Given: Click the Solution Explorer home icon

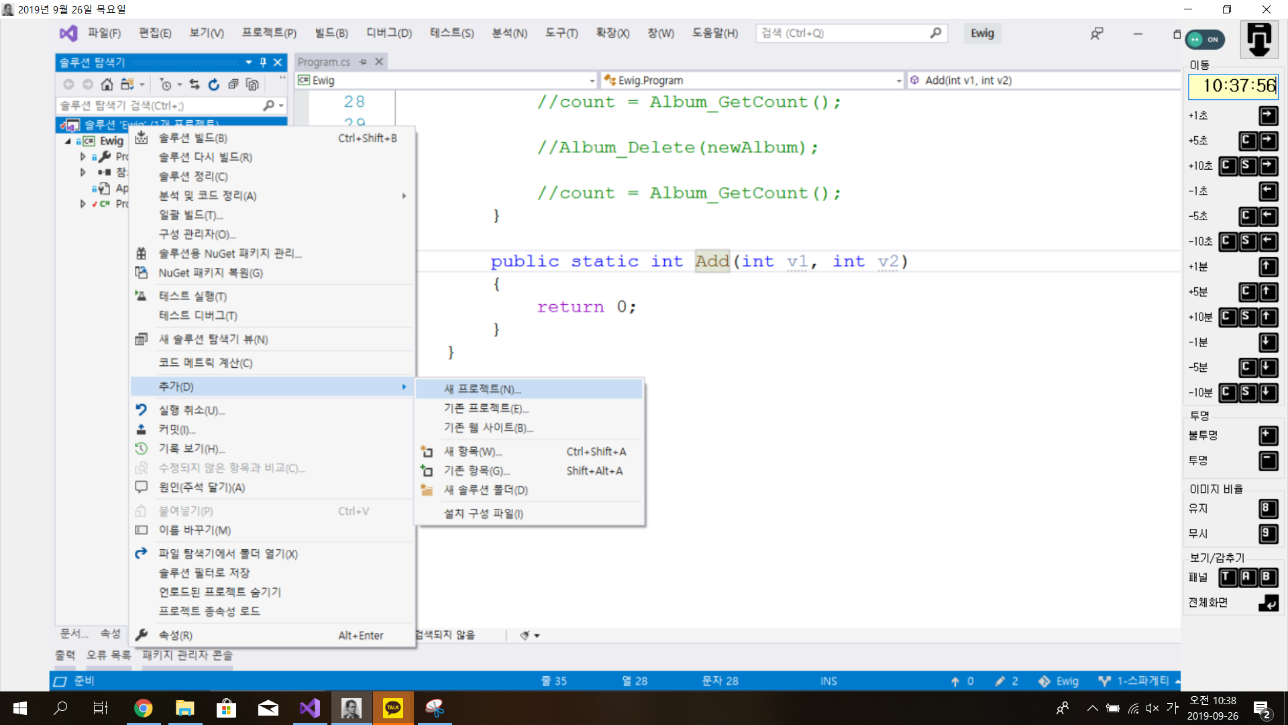Looking at the screenshot, I should point(107,84).
